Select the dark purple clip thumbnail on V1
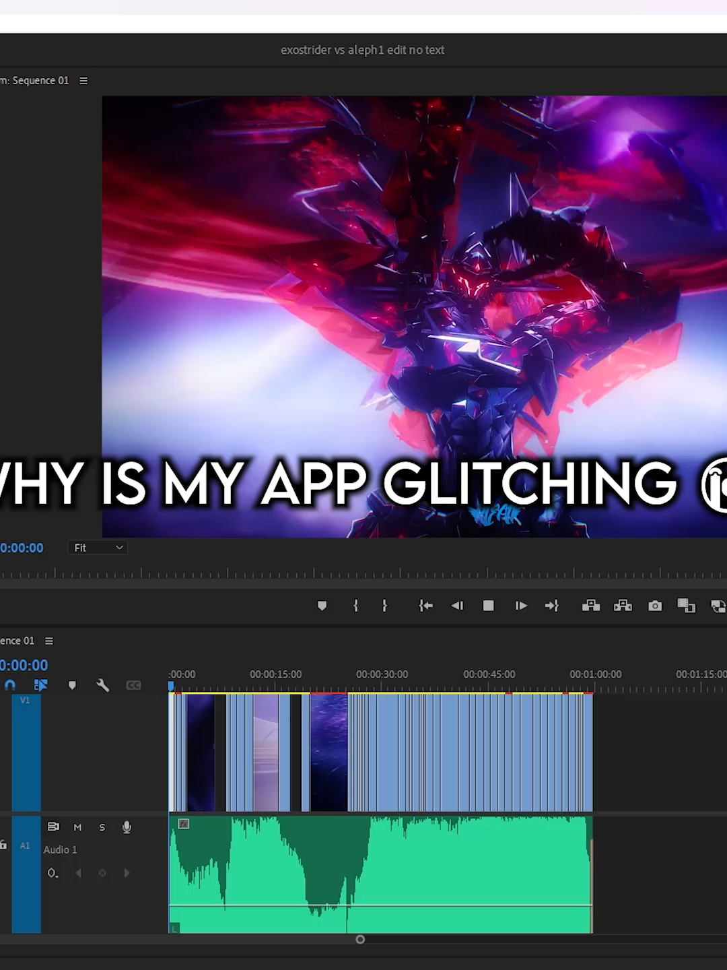The image size is (727, 970). point(201,753)
